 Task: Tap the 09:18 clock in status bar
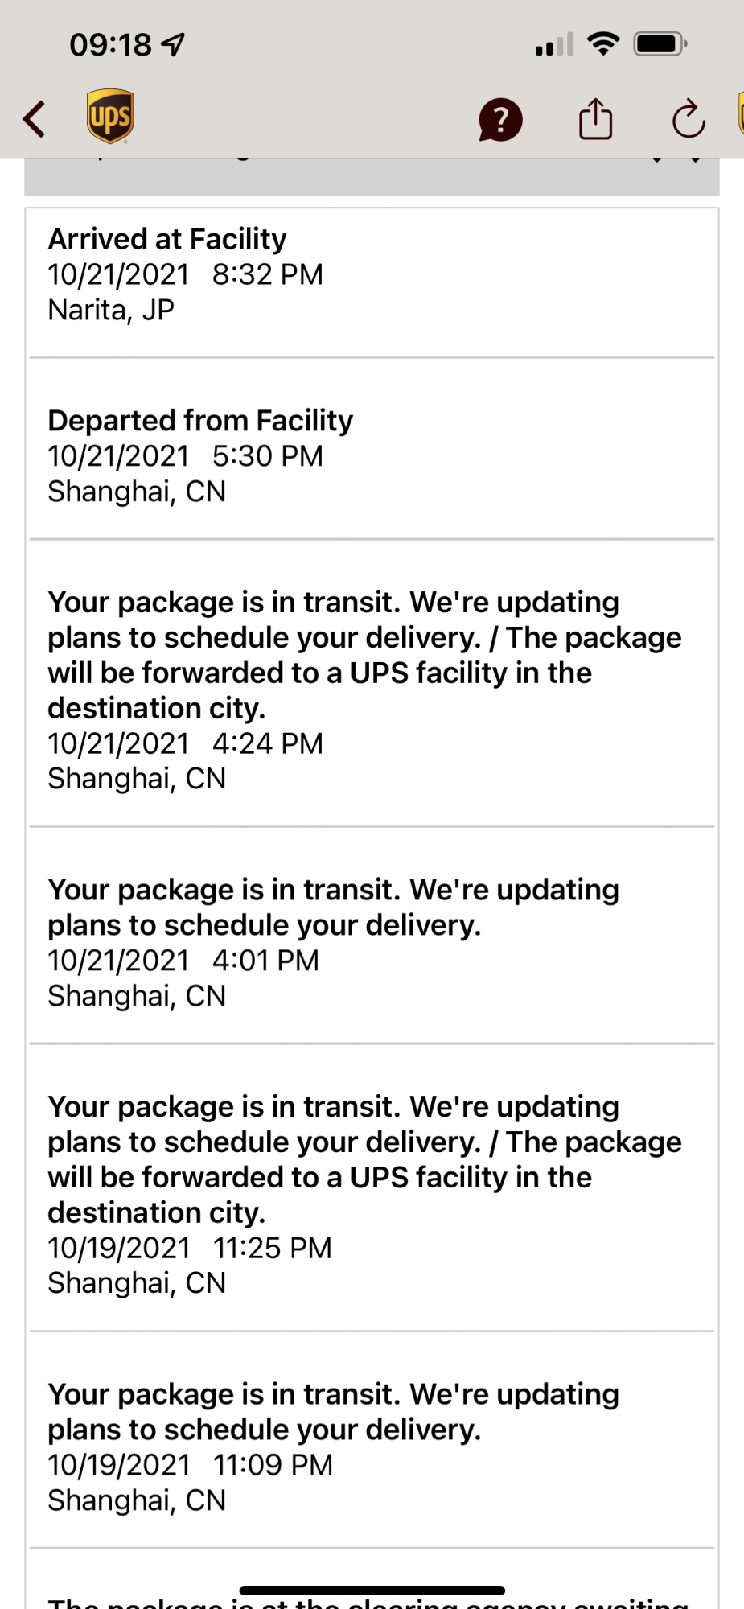pyautogui.click(x=110, y=44)
